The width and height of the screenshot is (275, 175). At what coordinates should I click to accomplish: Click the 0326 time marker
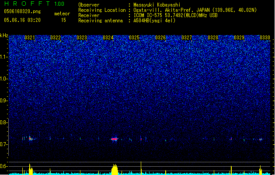[x=160, y=38]
